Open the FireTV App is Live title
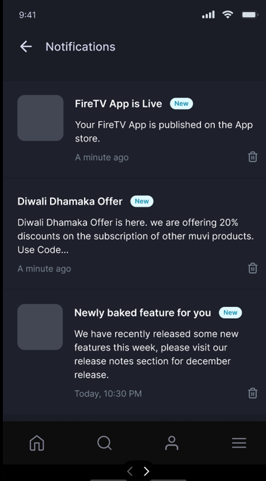The image size is (266, 481). tap(118, 103)
